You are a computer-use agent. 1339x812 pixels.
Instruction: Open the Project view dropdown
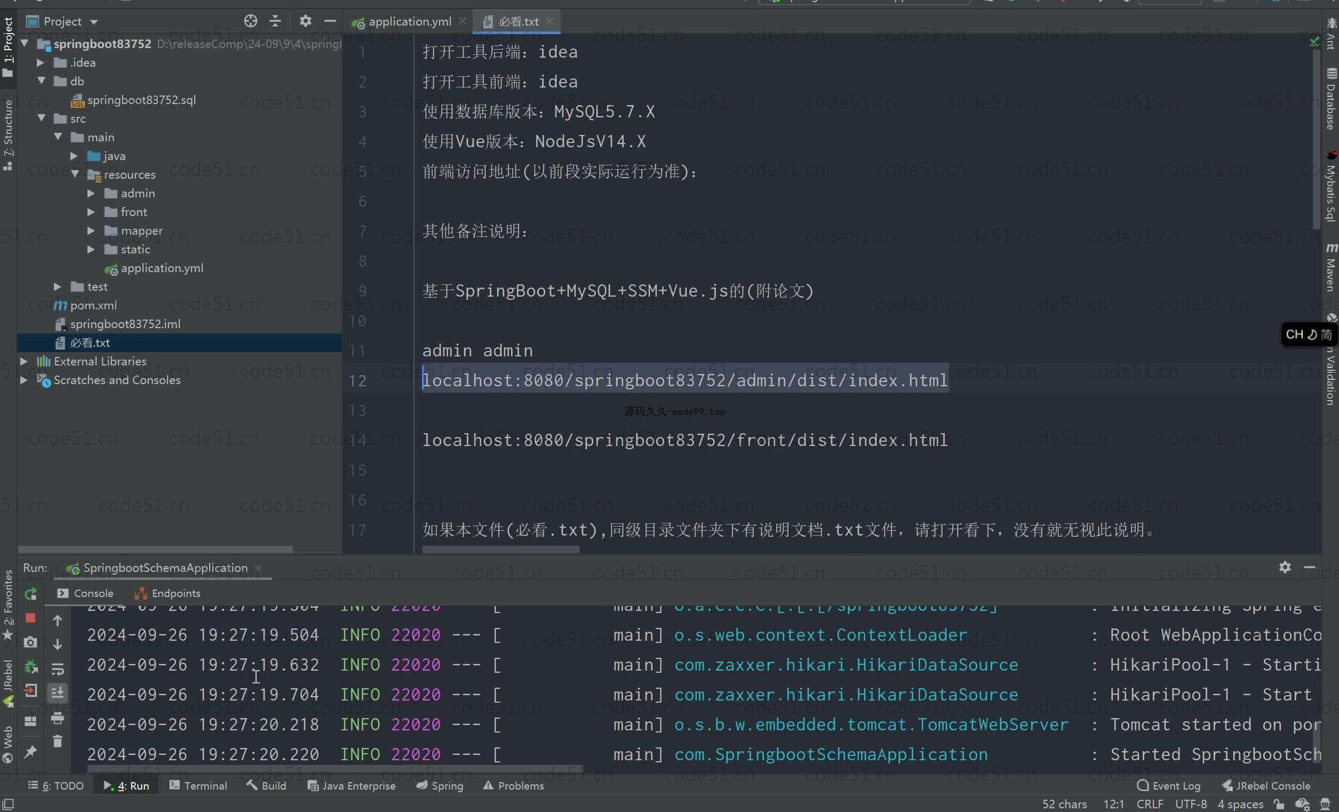coord(93,22)
